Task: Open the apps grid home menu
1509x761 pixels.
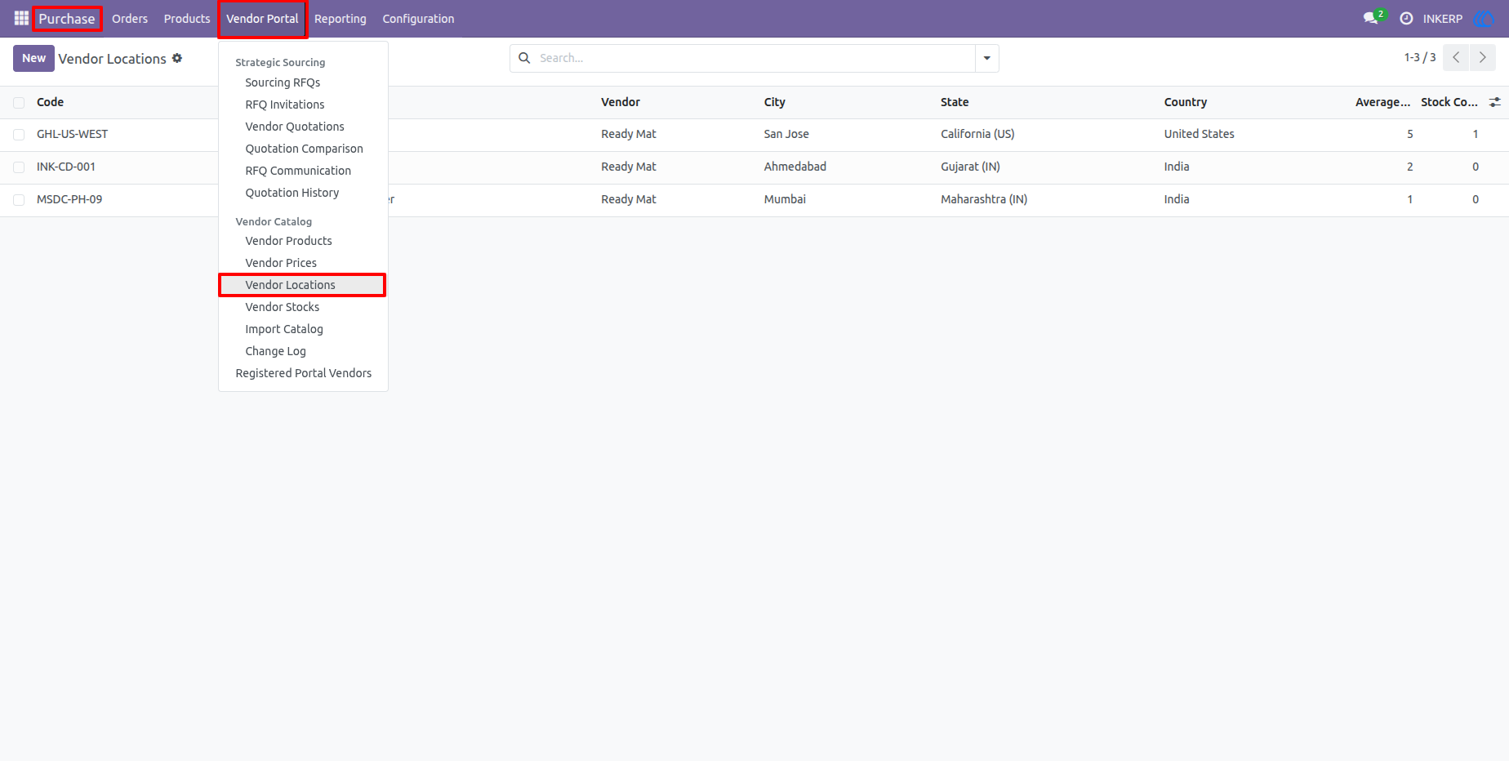Action: (21, 18)
